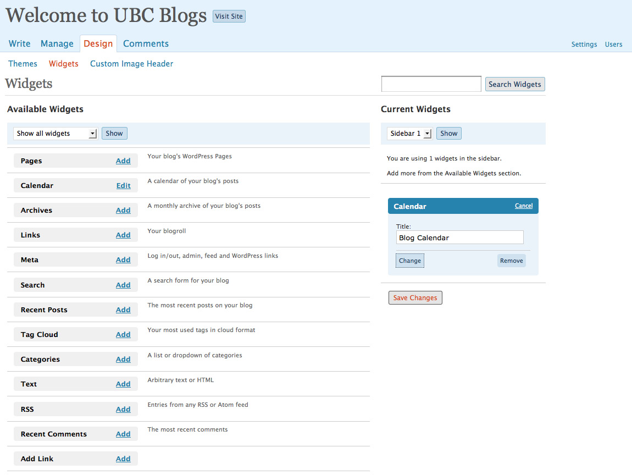Open Custom Image Header submenu
The height and width of the screenshot is (475, 632).
[132, 64]
